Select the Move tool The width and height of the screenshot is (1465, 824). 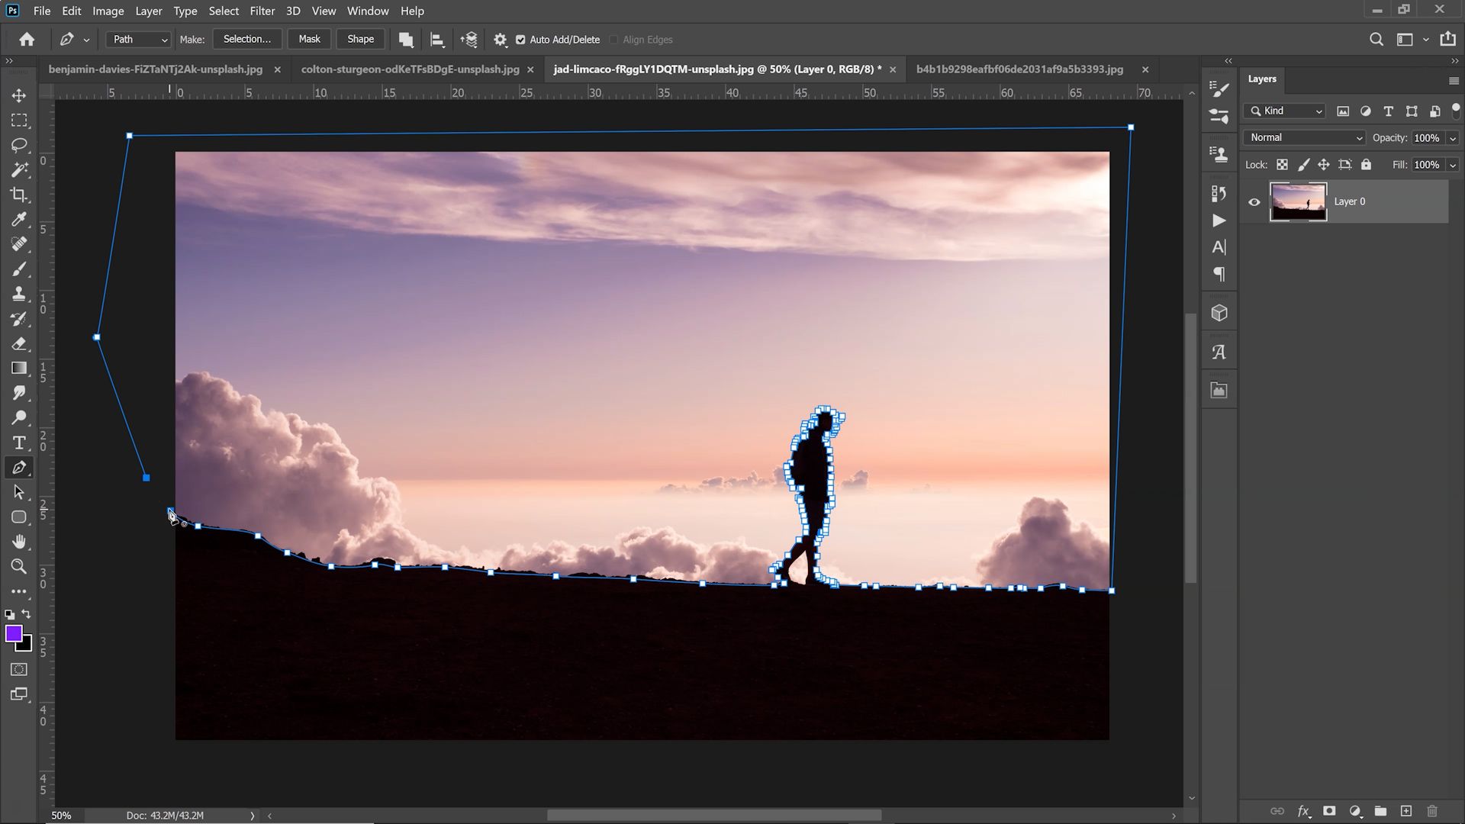19,95
